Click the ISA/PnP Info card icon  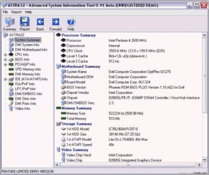tap(11, 84)
